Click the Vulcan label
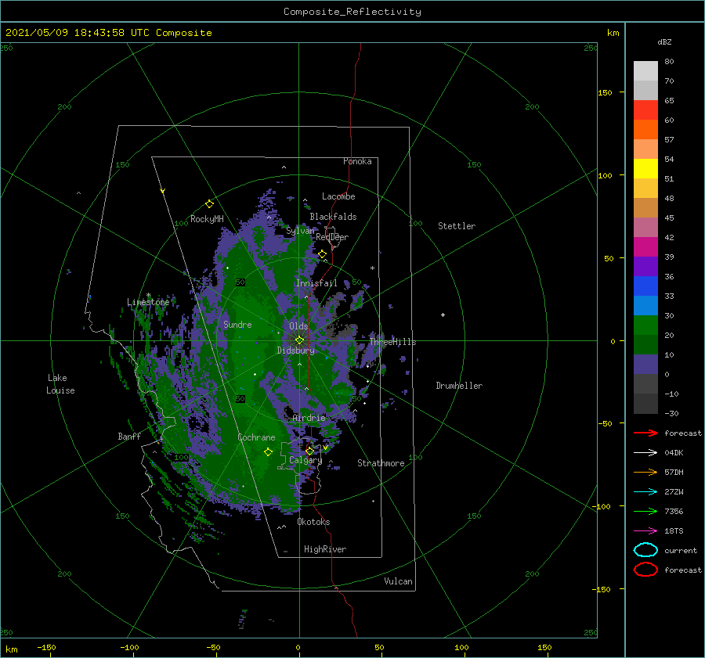The image size is (705, 658). pyautogui.click(x=399, y=581)
